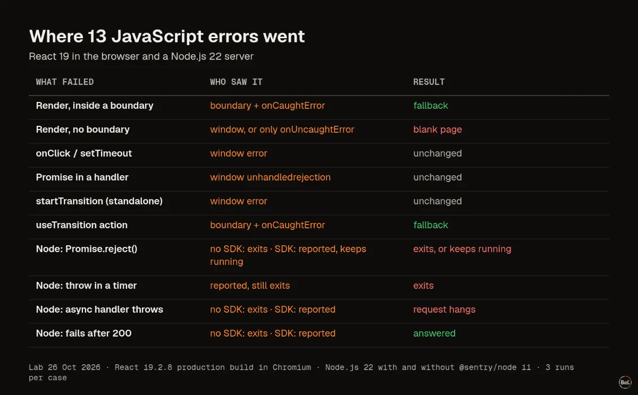This screenshot has width=638, height=395.
Task: Select the "startTransition (standalone)" cell
Action: coord(99,201)
